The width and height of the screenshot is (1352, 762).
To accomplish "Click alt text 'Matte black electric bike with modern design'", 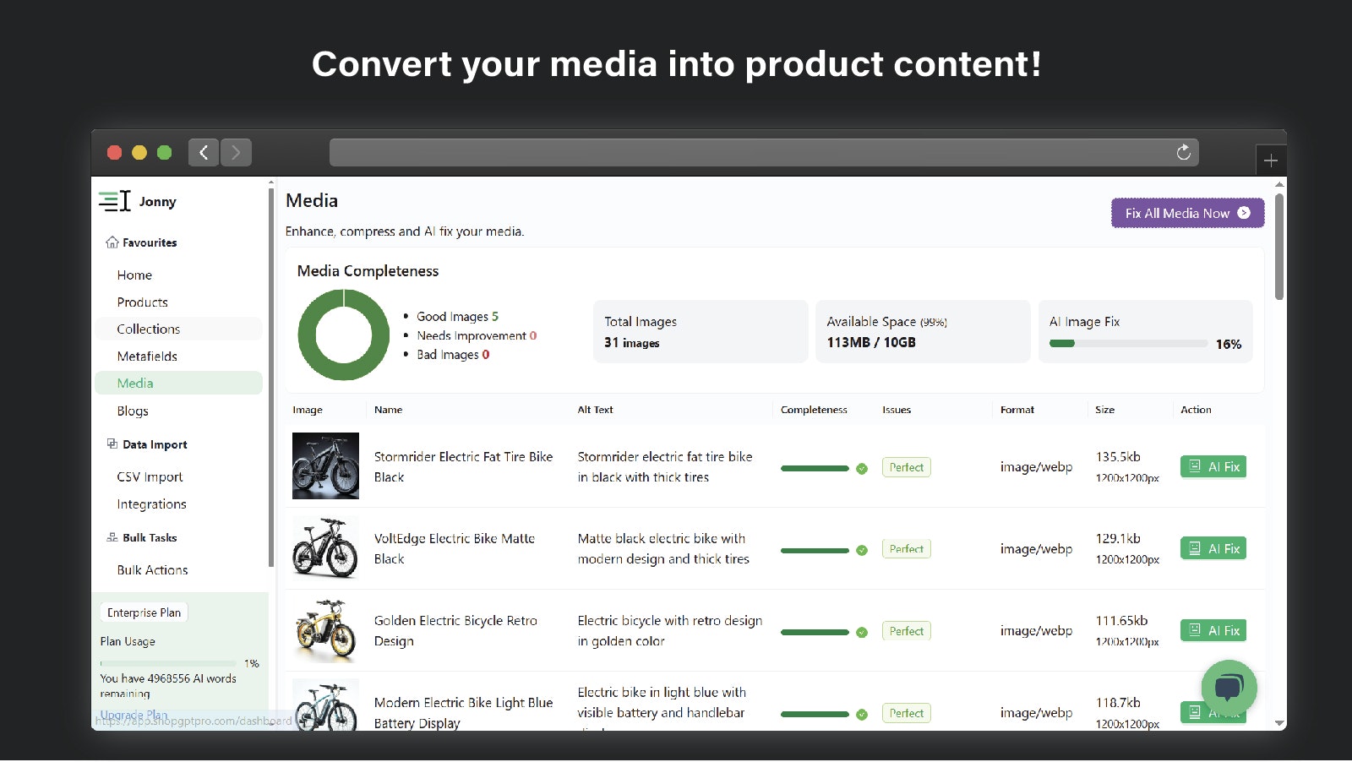I will pos(663,549).
